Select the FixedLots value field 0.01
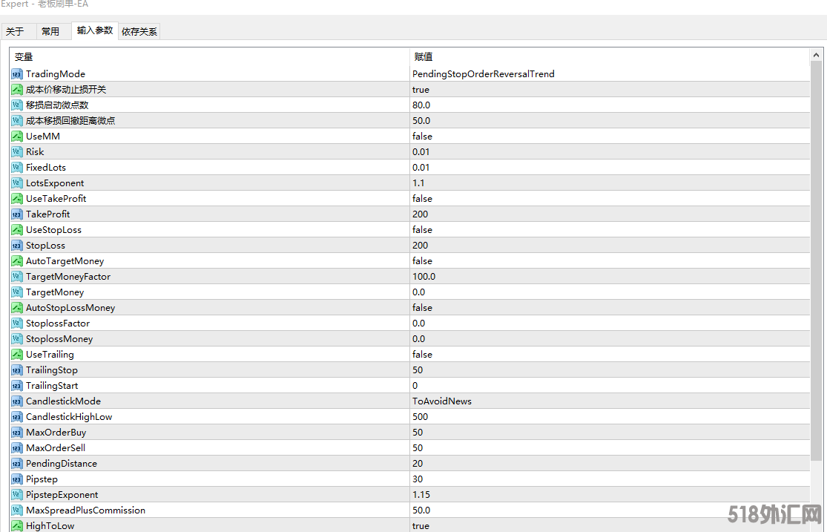 click(610, 167)
